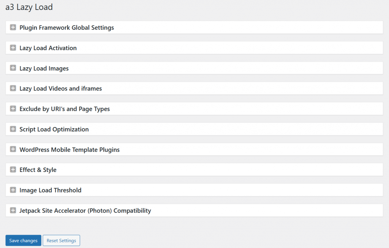This screenshot has height=248, width=389.
Task: Expand the Lazy Load Activation panel
Action: tap(48, 48)
